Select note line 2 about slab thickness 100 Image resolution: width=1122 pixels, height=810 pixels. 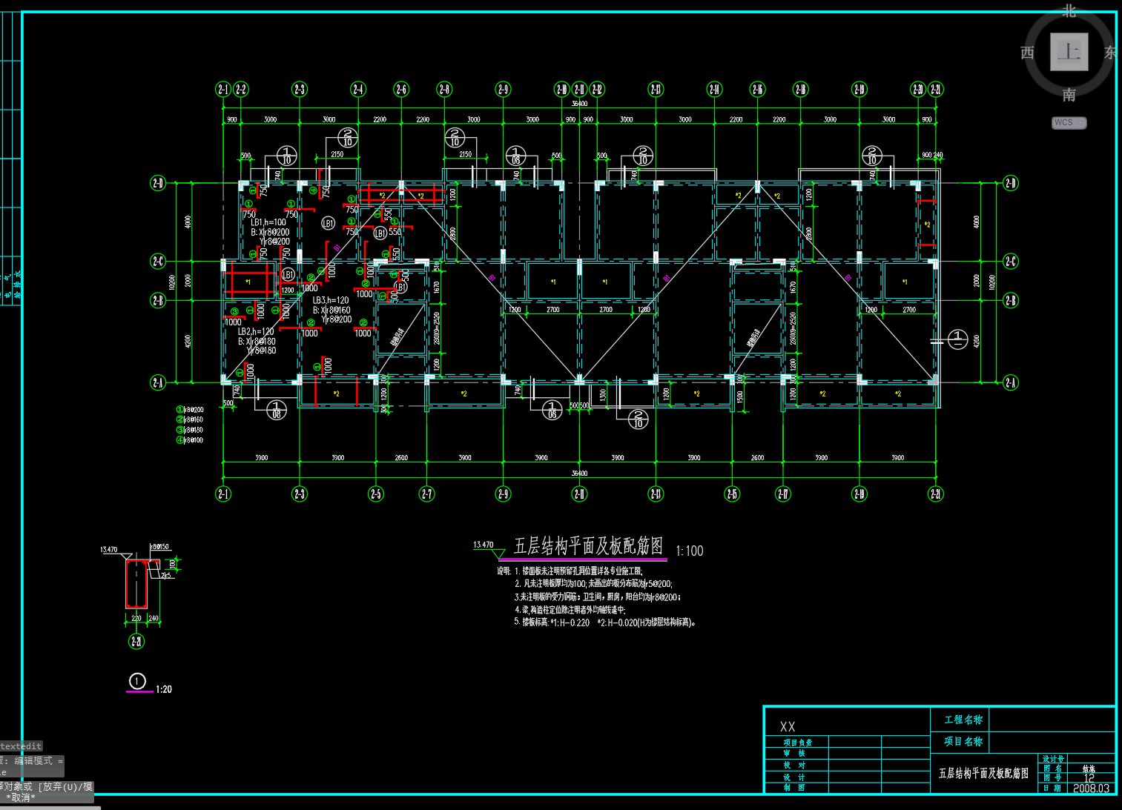(x=593, y=584)
